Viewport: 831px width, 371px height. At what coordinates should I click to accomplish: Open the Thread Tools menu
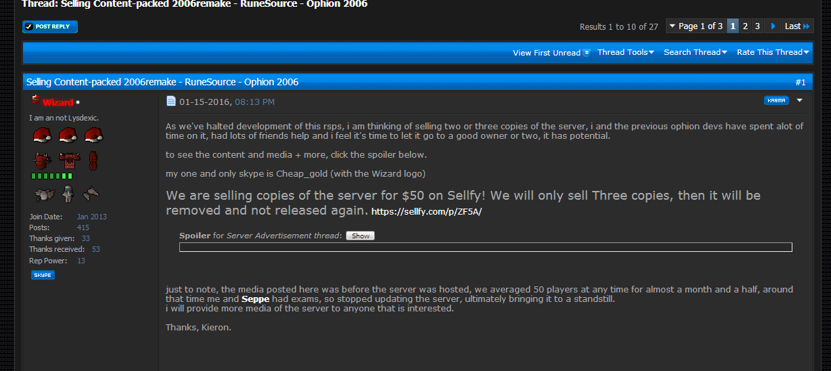pos(626,52)
